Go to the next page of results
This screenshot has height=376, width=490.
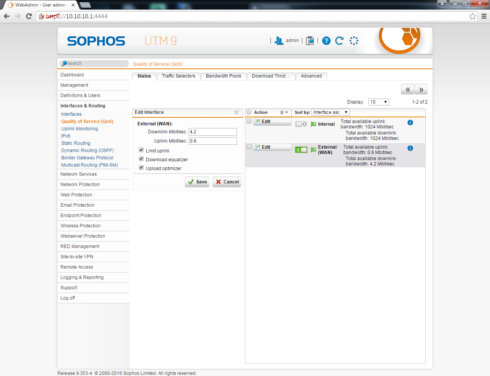(x=421, y=89)
